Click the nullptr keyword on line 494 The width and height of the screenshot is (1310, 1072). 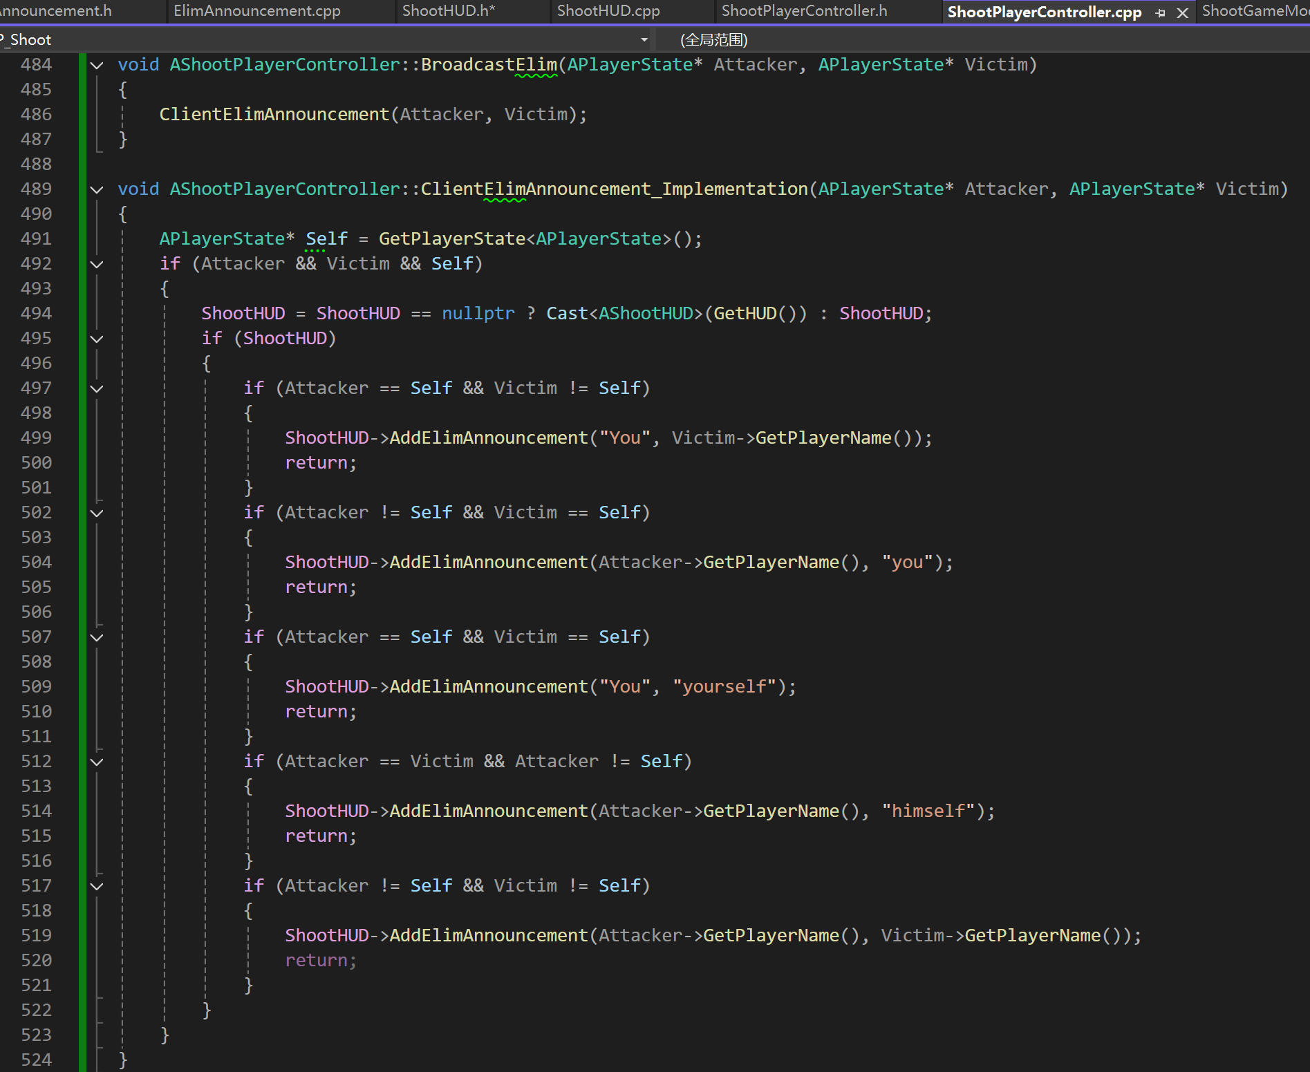pyautogui.click(x=478, y=313)
